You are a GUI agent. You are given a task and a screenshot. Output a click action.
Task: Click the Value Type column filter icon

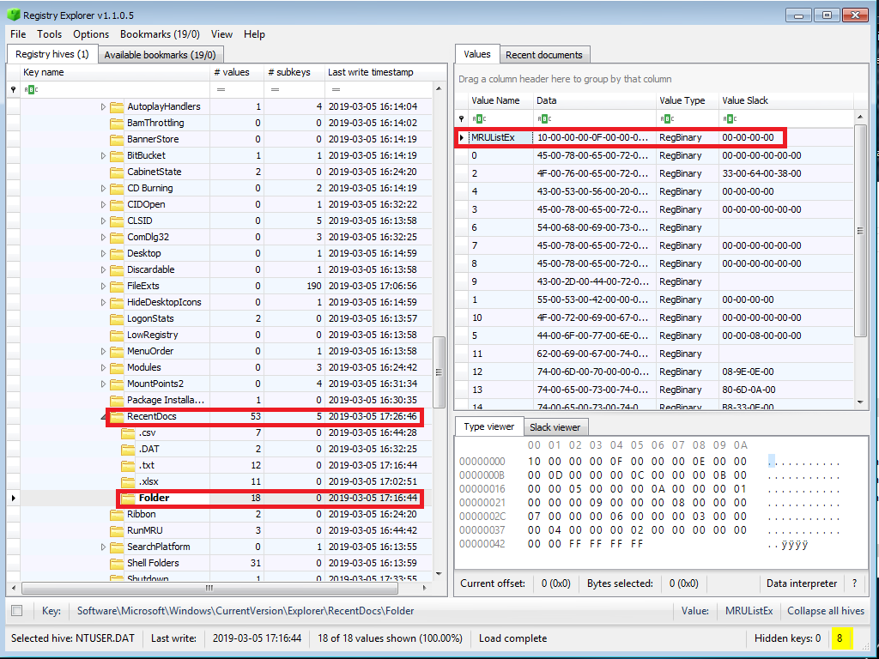tap(668, 118)
